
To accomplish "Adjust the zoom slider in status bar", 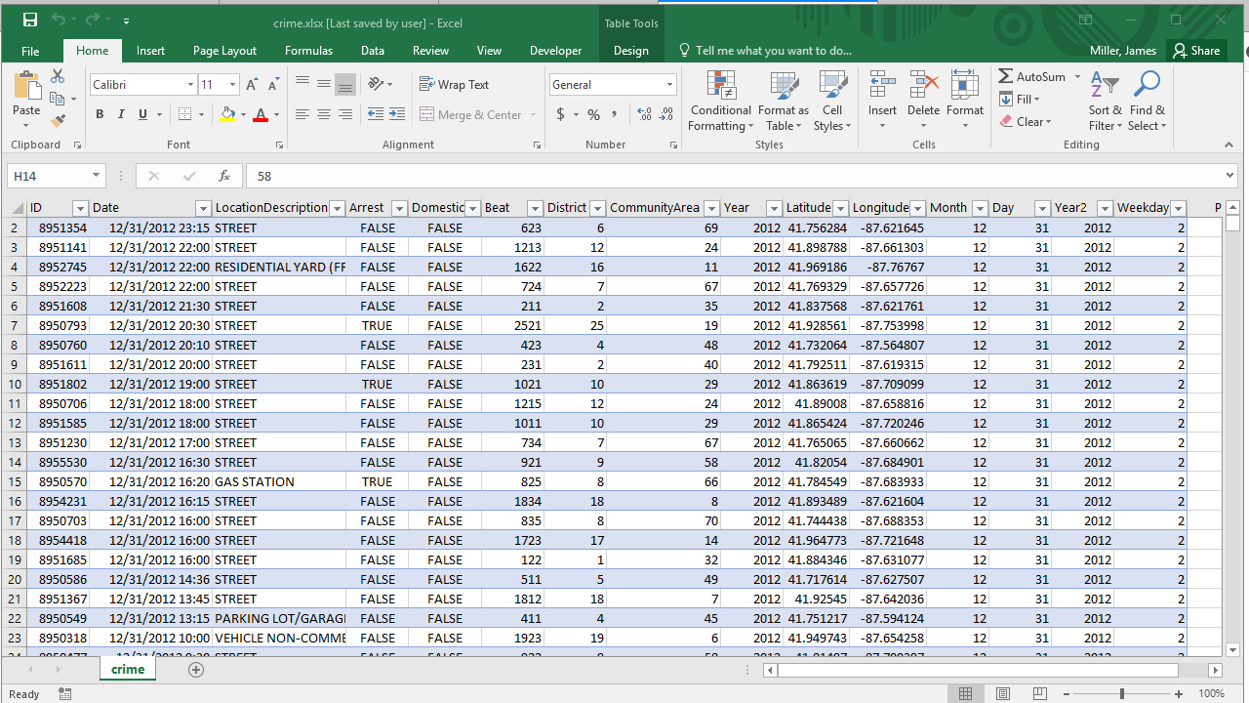I will tap(1122, 694).
